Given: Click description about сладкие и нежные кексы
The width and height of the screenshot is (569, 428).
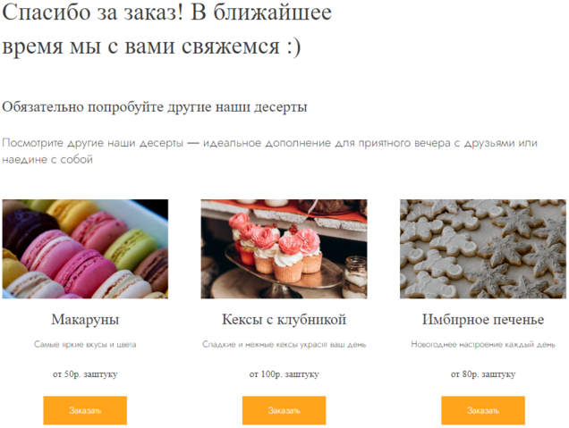Looking at the screenshot, I should coord(284,344).
